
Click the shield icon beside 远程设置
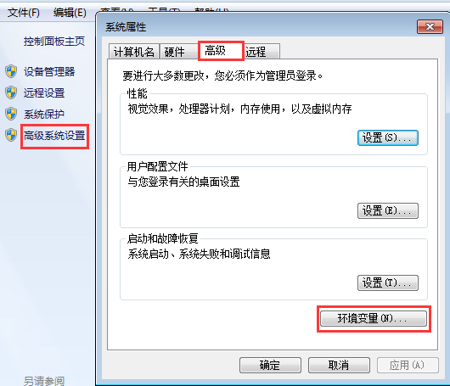[x=11, y=92]
